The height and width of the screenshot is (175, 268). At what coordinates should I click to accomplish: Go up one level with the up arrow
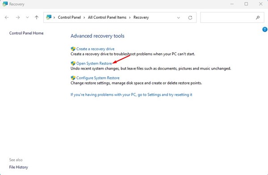point(37,17)
